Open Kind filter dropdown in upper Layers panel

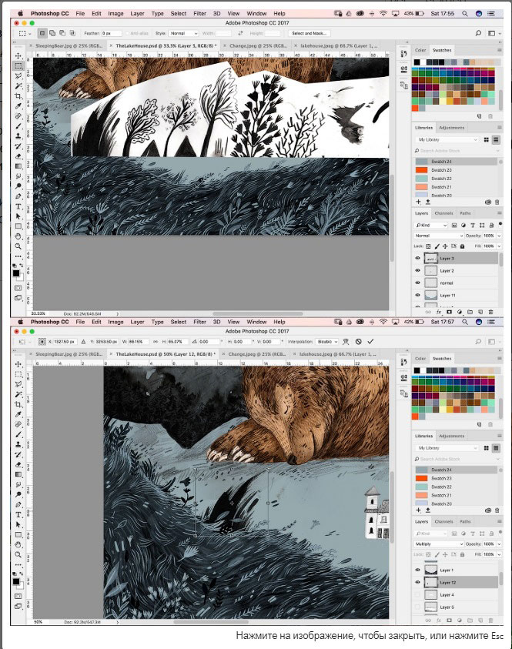431,225
